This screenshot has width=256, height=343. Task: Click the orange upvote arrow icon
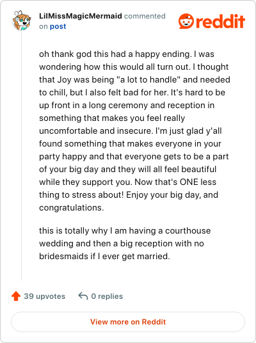16,296
